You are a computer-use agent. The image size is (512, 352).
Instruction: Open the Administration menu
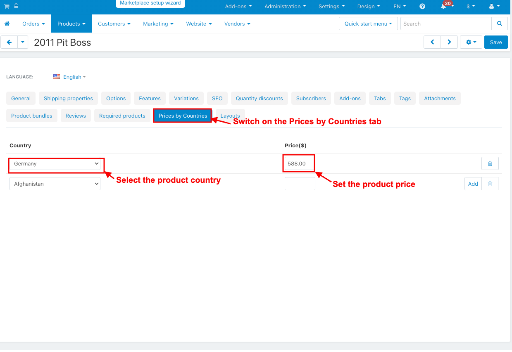pyautogui.click(x=285, y=7)
